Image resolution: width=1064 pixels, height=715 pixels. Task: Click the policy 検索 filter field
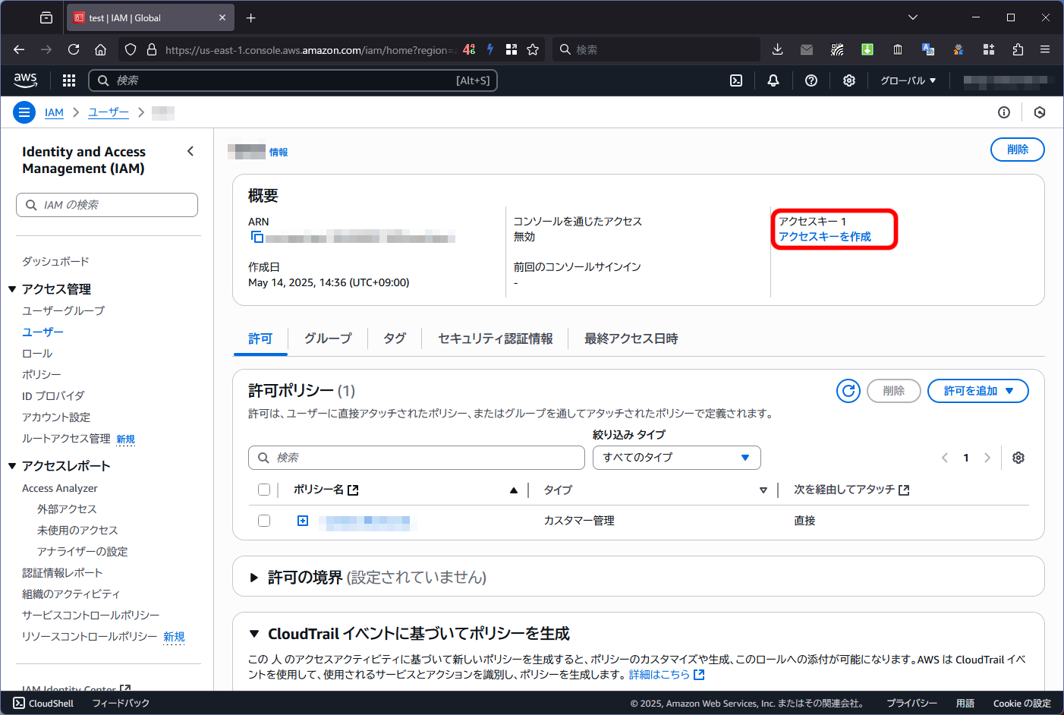pos(417,458)
